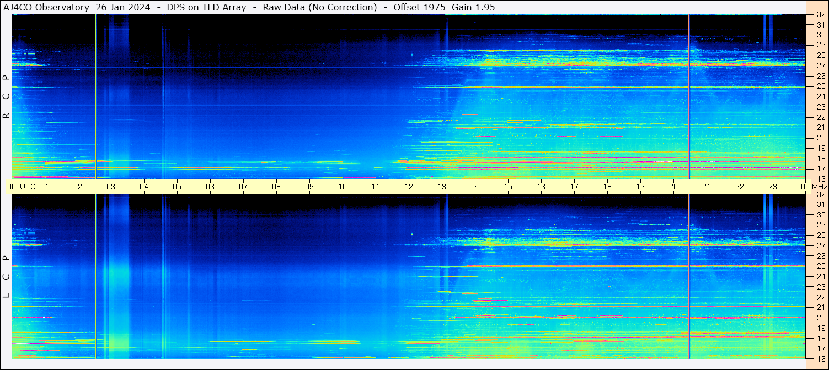Click the RCP vertical marker line near 20:30
Screen dimensions: 829x370
pos(689,96)
